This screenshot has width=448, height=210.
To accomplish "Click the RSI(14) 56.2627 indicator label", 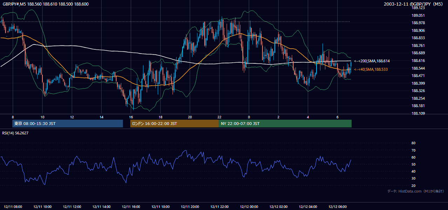I will tap(15, 133).
